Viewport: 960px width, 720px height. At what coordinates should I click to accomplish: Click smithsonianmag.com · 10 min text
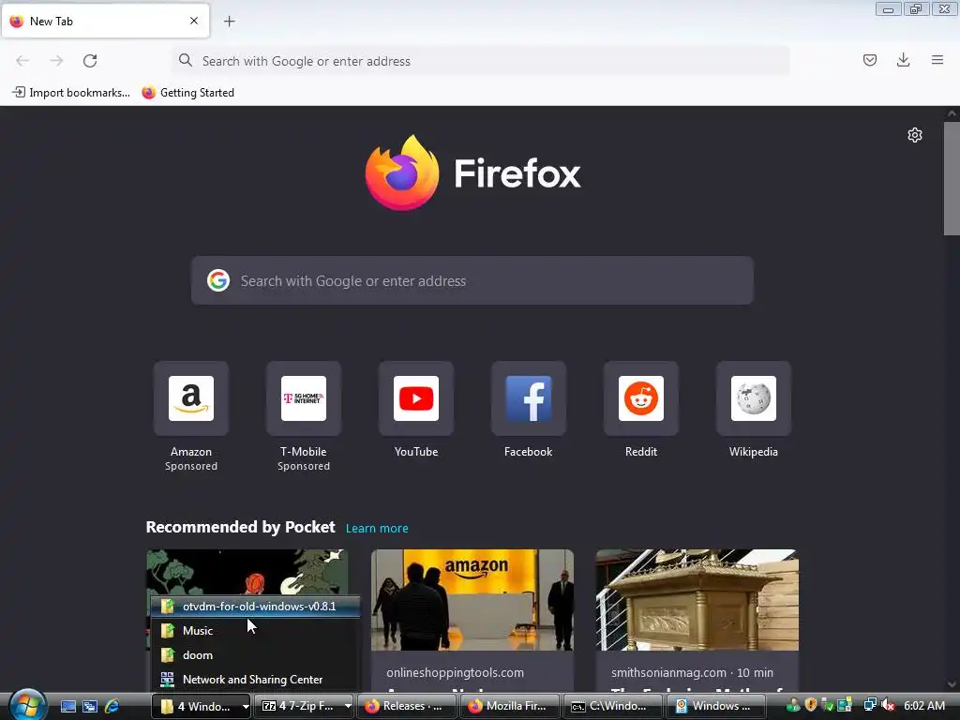(x=692, y=672)
